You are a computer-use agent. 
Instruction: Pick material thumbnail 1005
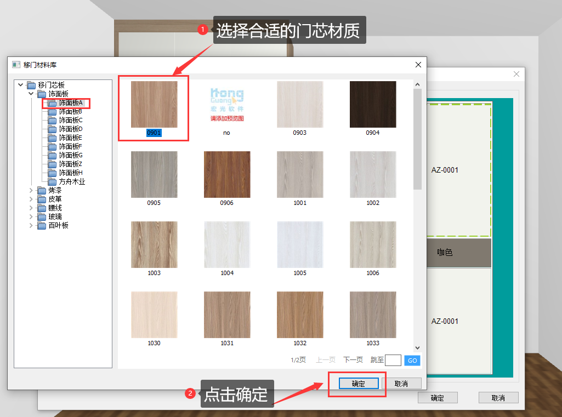pos(300,245)
